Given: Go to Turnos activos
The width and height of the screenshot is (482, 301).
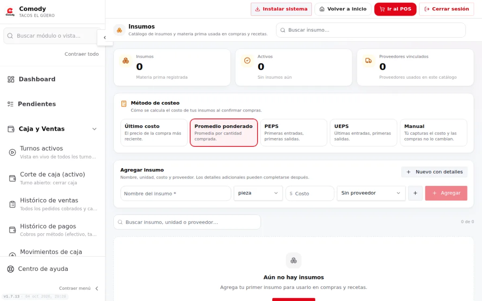Looking at the screenshot, I should (x=53, y=153).
